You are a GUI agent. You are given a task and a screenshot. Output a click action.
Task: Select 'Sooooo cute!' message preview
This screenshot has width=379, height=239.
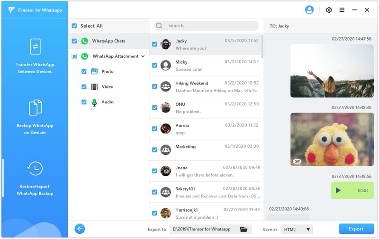click(189, 69)
